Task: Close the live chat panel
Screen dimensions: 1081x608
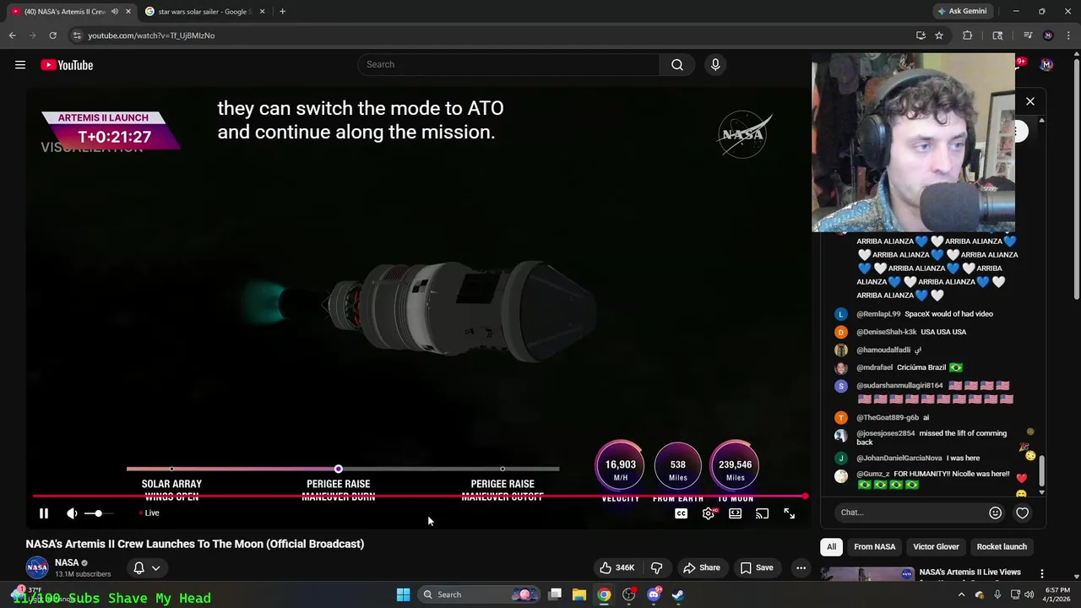Action: pyautogui.click(x=1030, y=101)
